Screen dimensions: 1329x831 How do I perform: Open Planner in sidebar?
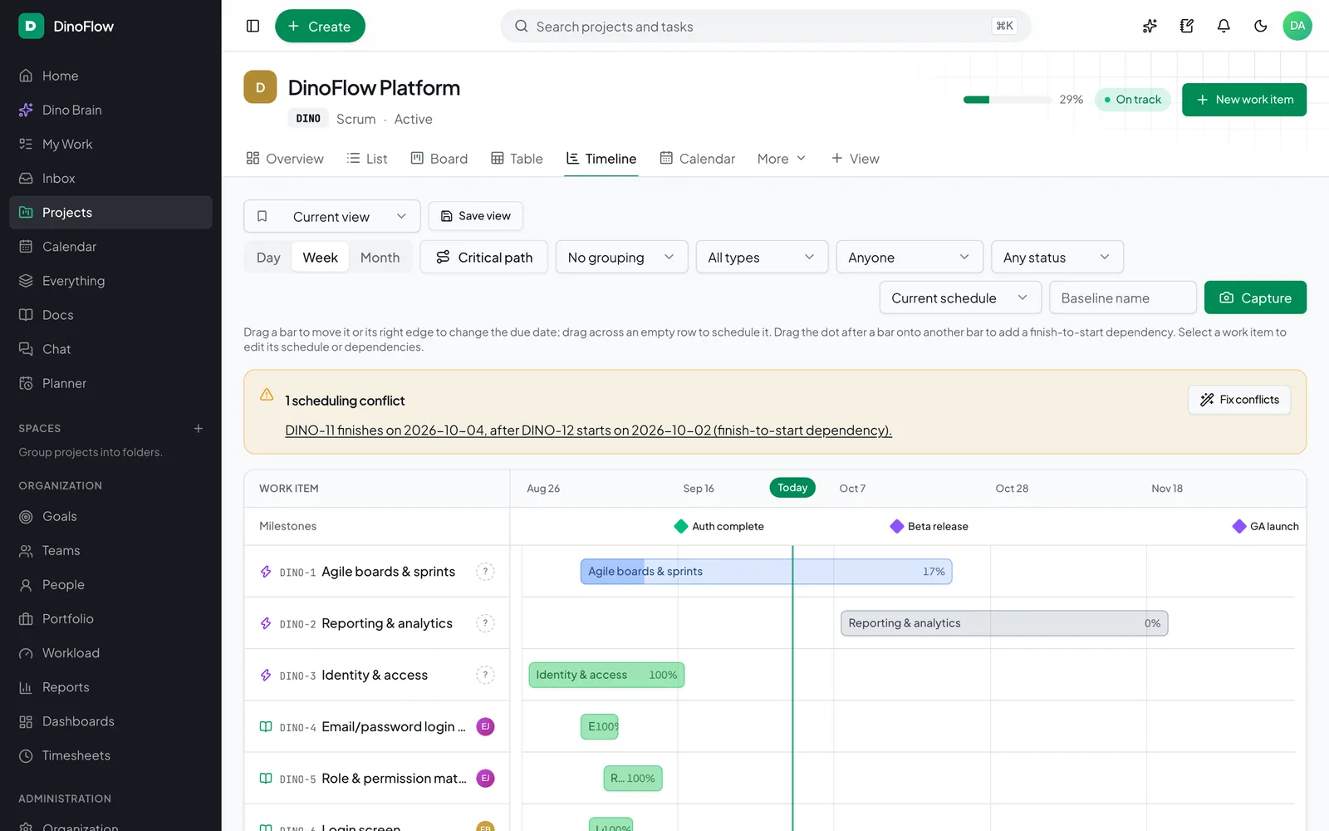[110, 383]
